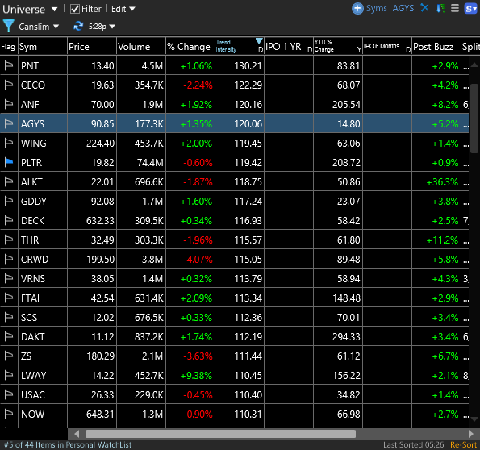Screen dimensions: 480x450
Task: Click the Trend Intensity sort arrow
Action: pos(259,40)
